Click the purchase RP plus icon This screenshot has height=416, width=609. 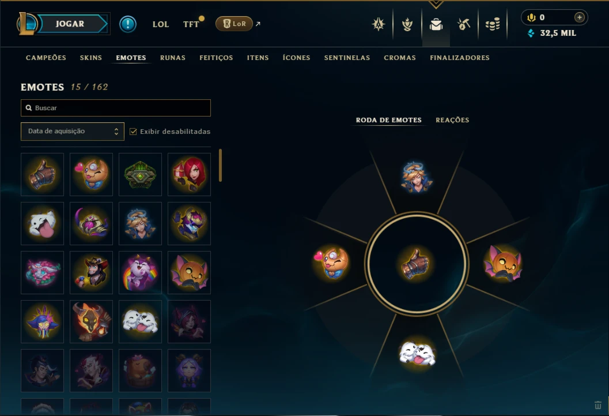[579, 17]
